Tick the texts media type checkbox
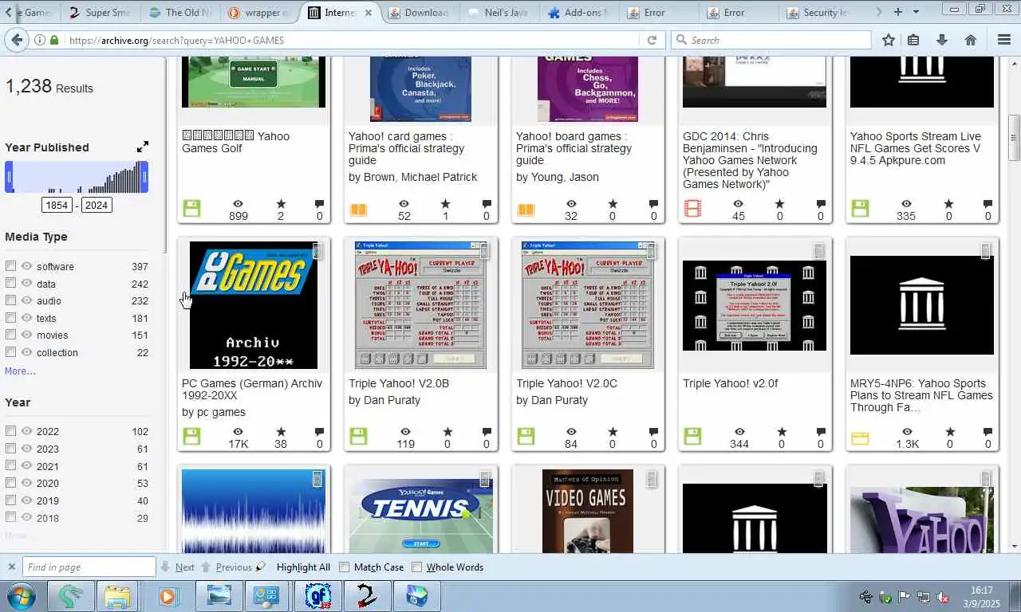The image size is (1021, 612). click(x=10, y=317)
